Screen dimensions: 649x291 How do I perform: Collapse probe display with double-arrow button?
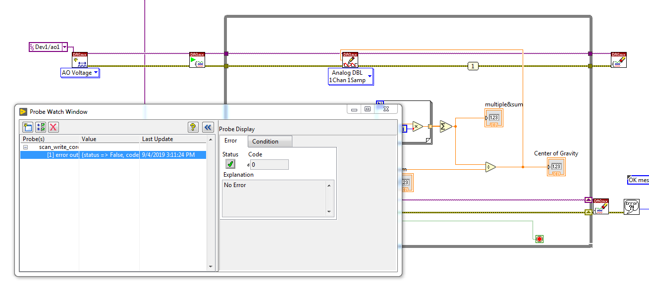coord(208,127)
